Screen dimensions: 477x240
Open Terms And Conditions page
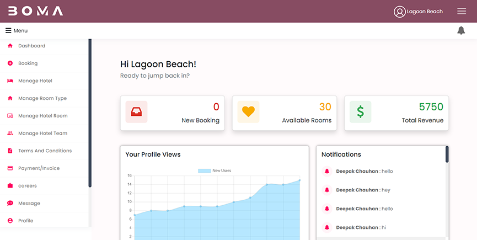[x=45, y=151]
